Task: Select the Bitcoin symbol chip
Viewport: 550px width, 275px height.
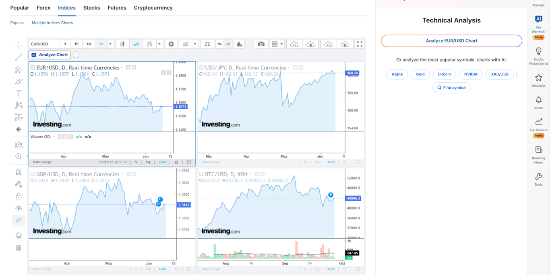Action: tap(445, 74)
